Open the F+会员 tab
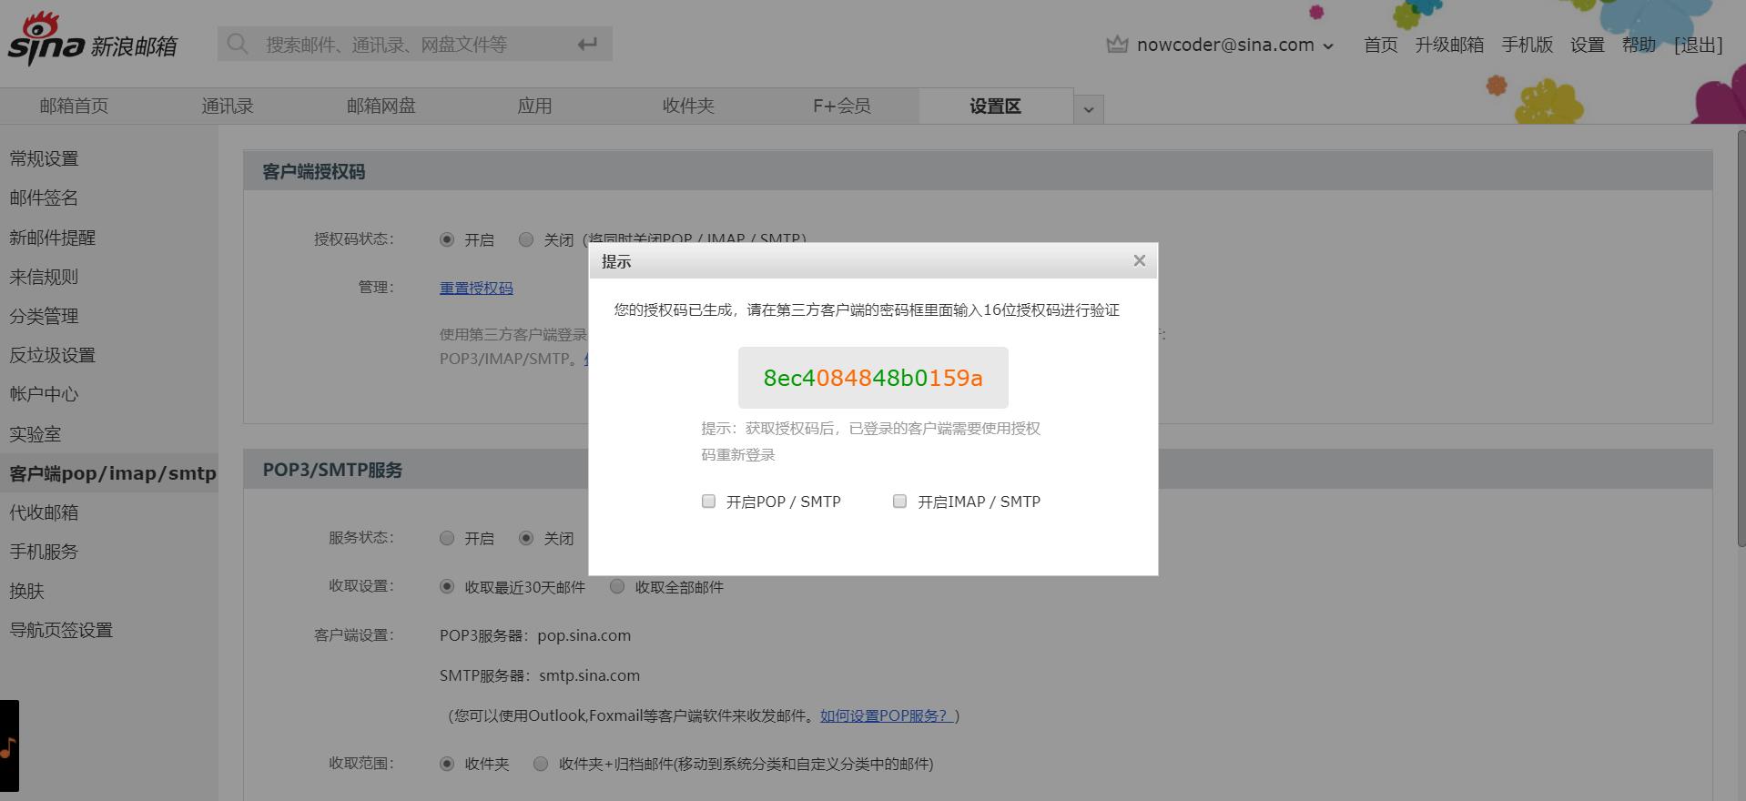The width and height of the screenshot is (1746, 801). [x=842, y=106]
